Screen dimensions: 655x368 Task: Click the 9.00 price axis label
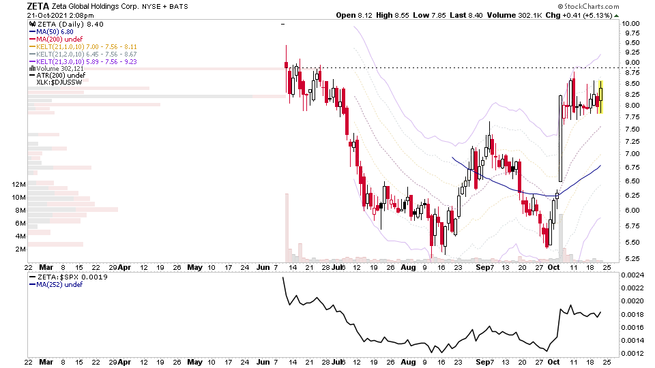coord(632,63)
